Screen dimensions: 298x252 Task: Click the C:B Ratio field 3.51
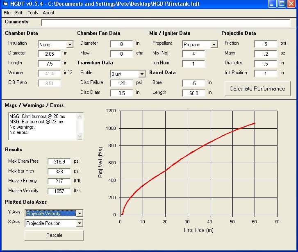click(x=50, y=84)
